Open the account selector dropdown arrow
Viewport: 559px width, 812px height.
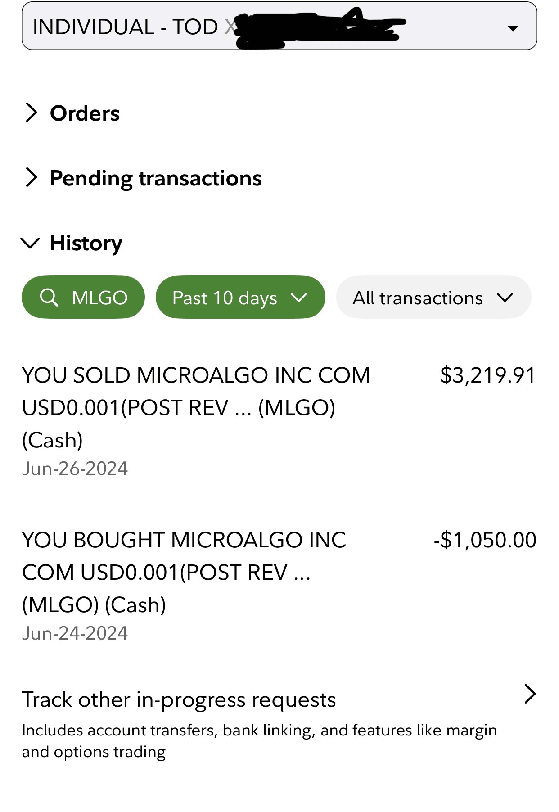pos(513,28)
